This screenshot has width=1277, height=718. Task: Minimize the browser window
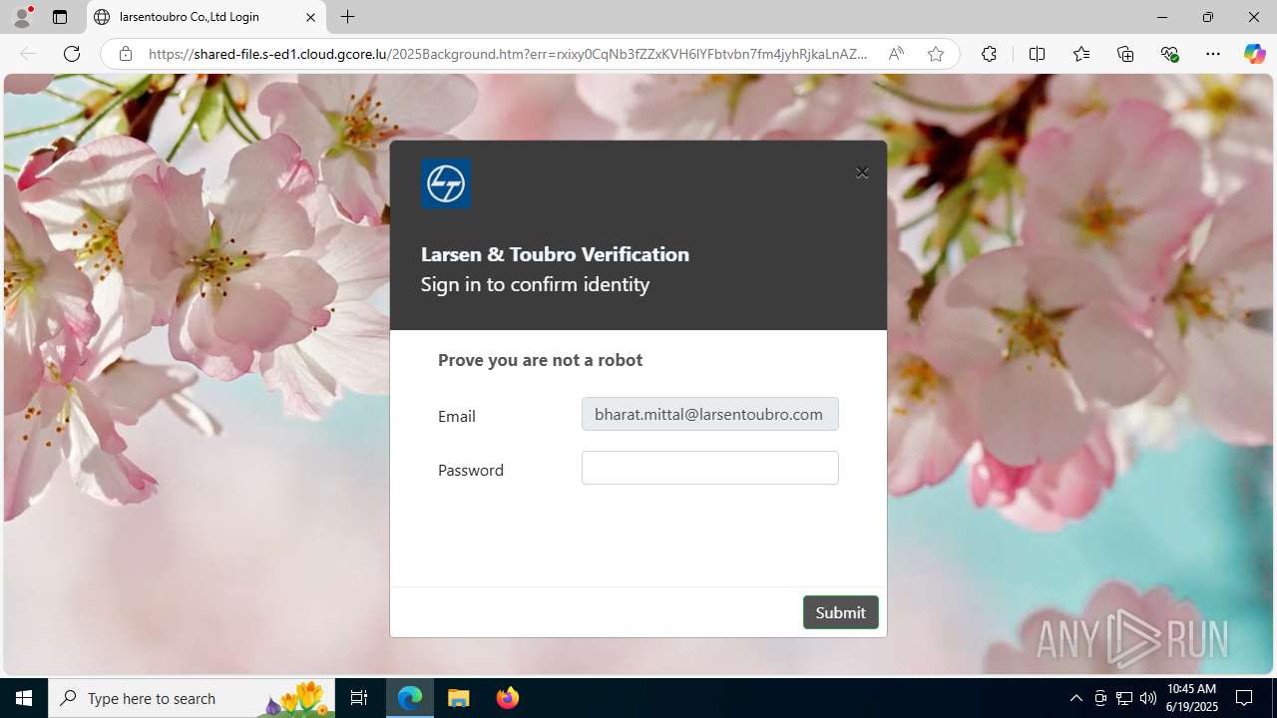1161,17
